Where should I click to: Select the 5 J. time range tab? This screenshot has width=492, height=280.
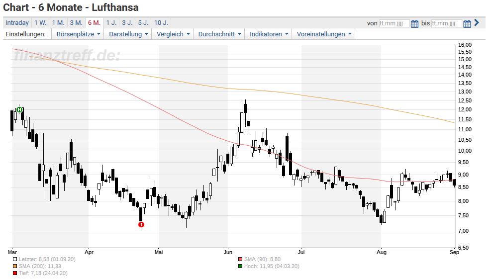pyautogui.click(x=143, y=23)
